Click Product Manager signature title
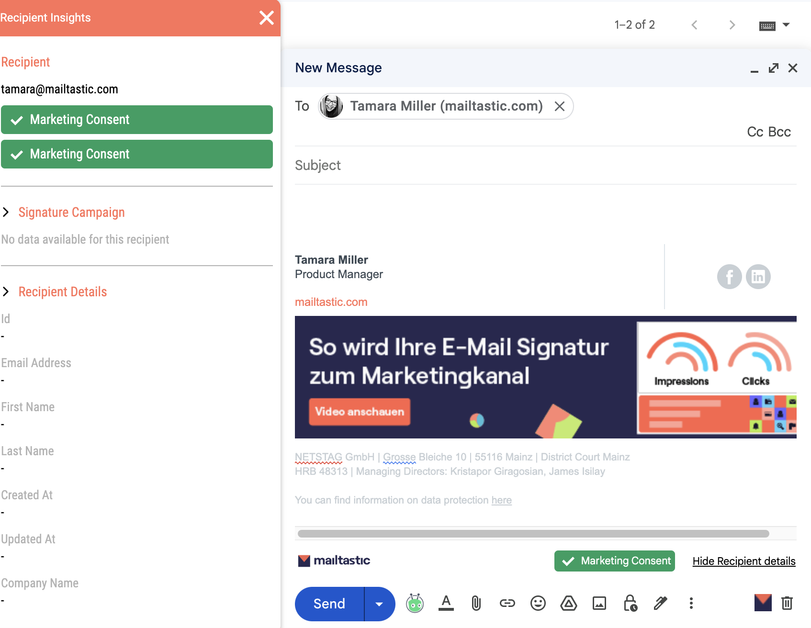 [339, 274]
